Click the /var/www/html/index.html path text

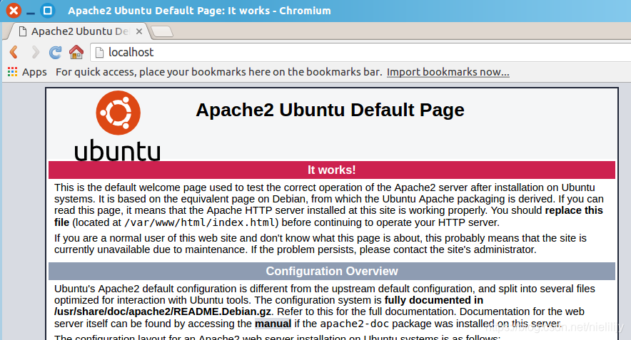200,222
